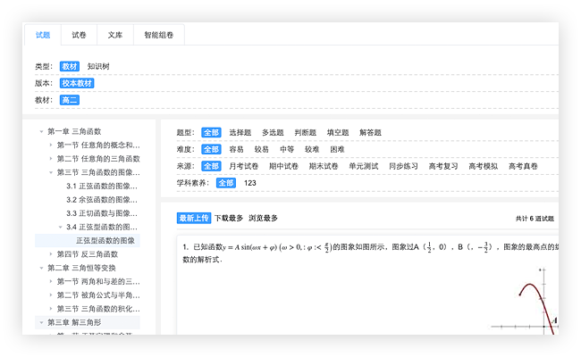This screenshot has width=581, height=357.
Task: Collapse the 第二章 三角恒等变换 chapter arrow
Action: pyautogui.click(x=41, y=268)
